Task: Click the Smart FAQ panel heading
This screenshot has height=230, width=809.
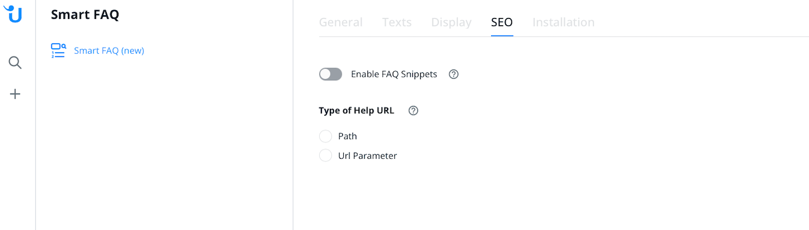Action: [85, 15]
